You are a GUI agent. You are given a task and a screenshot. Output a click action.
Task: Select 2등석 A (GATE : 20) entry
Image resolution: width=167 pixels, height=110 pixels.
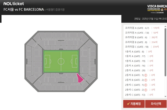[139, 70]
